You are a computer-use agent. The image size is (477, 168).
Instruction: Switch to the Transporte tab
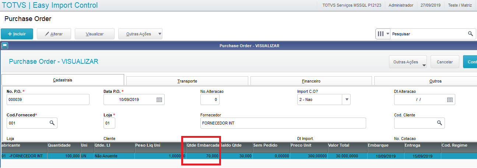click(x=187, y=81)
